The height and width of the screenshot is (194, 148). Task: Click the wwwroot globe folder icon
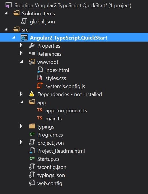click(x=32, y=62)
